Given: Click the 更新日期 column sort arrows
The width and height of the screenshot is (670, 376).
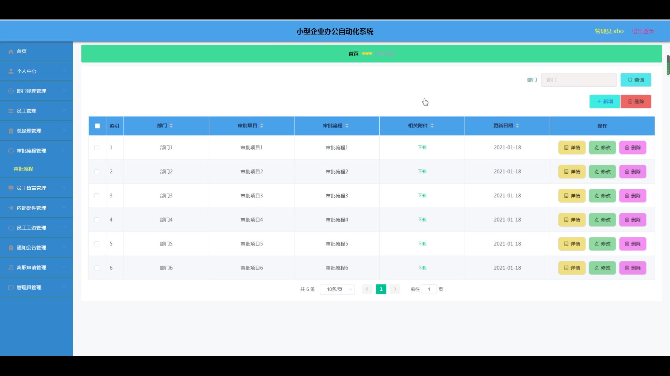Looking at the screenshot, I should click(518, 126).
